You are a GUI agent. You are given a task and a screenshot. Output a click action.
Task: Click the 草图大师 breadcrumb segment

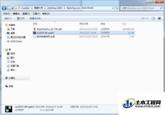[38, 8]
